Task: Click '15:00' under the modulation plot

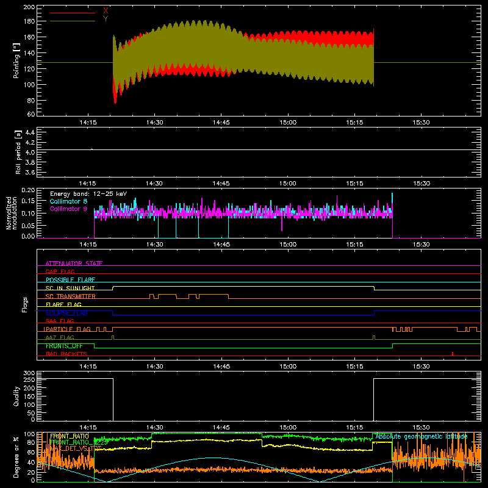Action: pos(288,245)
